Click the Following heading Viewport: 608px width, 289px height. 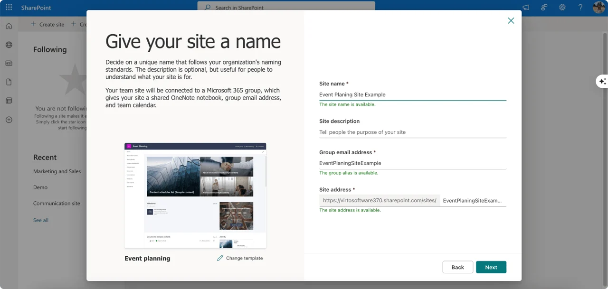pyautogui.click(x=50, y=49)
